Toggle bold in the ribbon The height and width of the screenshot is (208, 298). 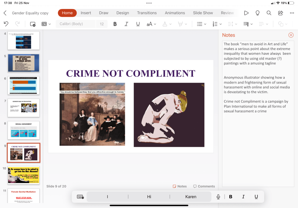click(115, 24)
